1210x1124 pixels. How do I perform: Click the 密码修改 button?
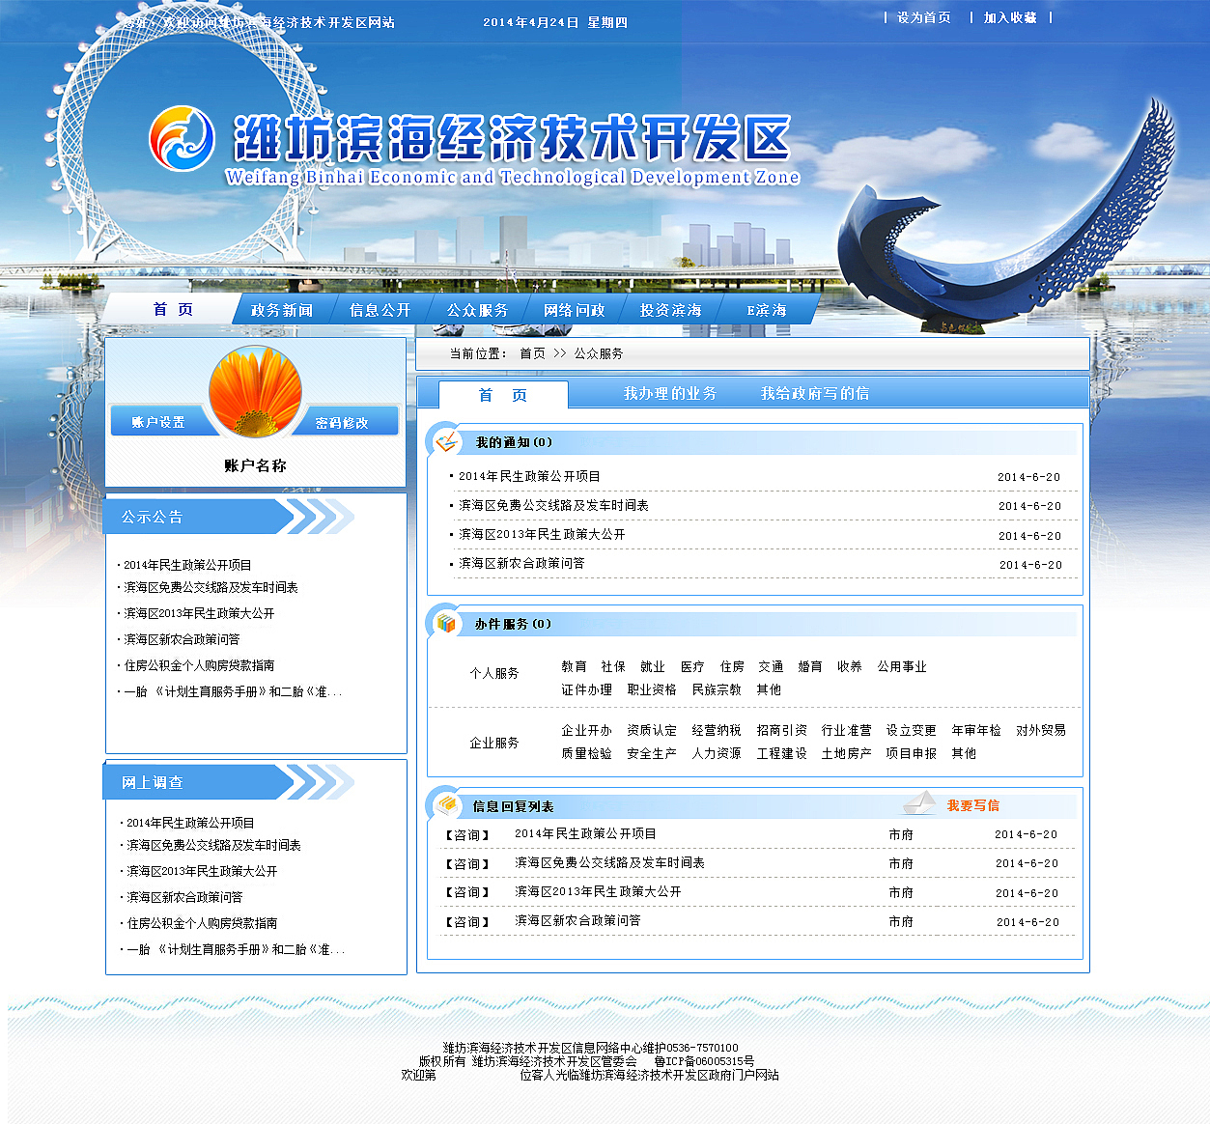342,420
